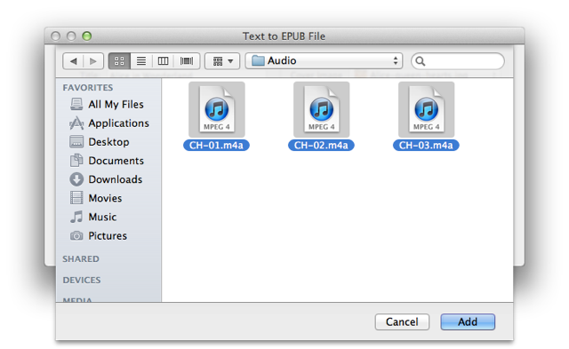Click the search field
Screen dimensions: 569x349
[458, 61]
